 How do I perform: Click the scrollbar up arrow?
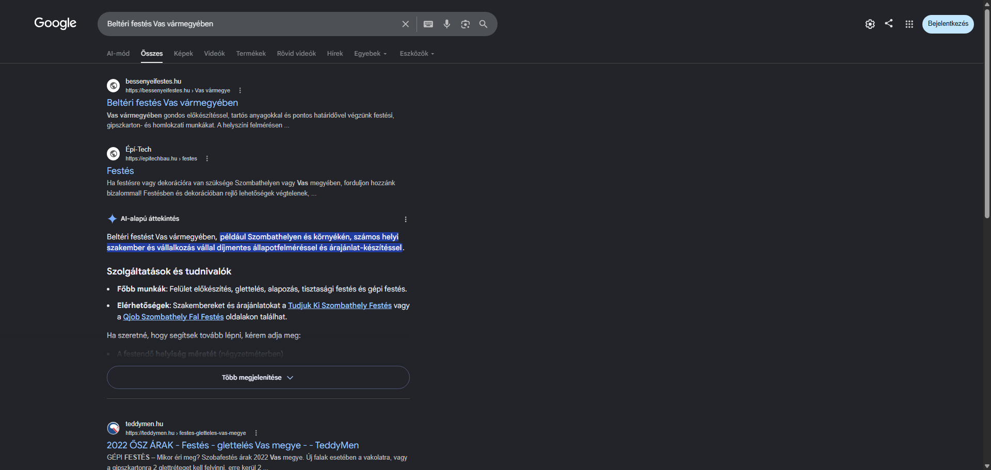987,4
